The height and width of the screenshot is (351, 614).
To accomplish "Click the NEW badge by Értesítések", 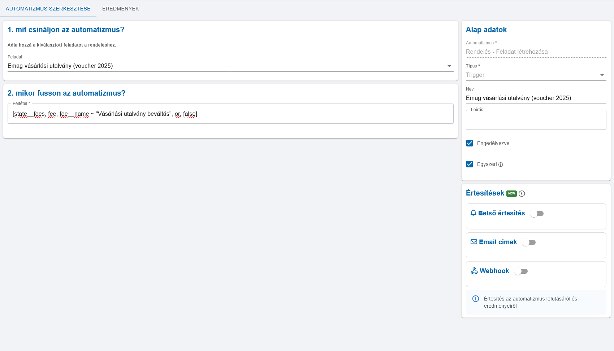I will pyautogui.click(x=511, y=193).
